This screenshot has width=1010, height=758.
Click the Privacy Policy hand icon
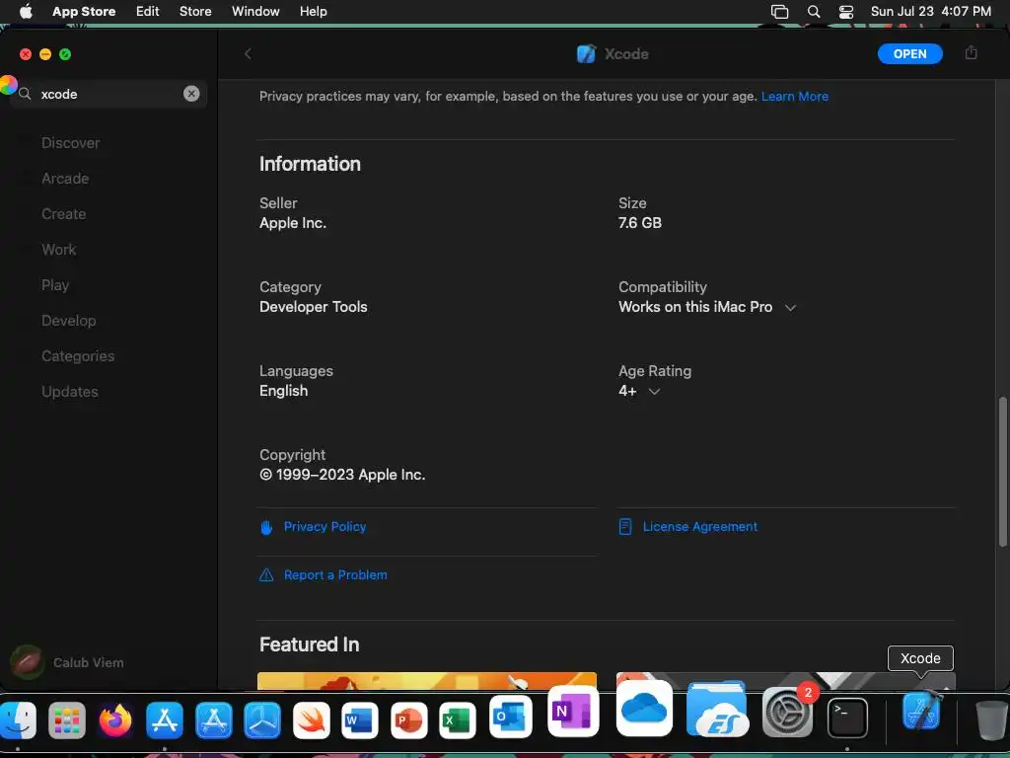[x=266, y=527]
